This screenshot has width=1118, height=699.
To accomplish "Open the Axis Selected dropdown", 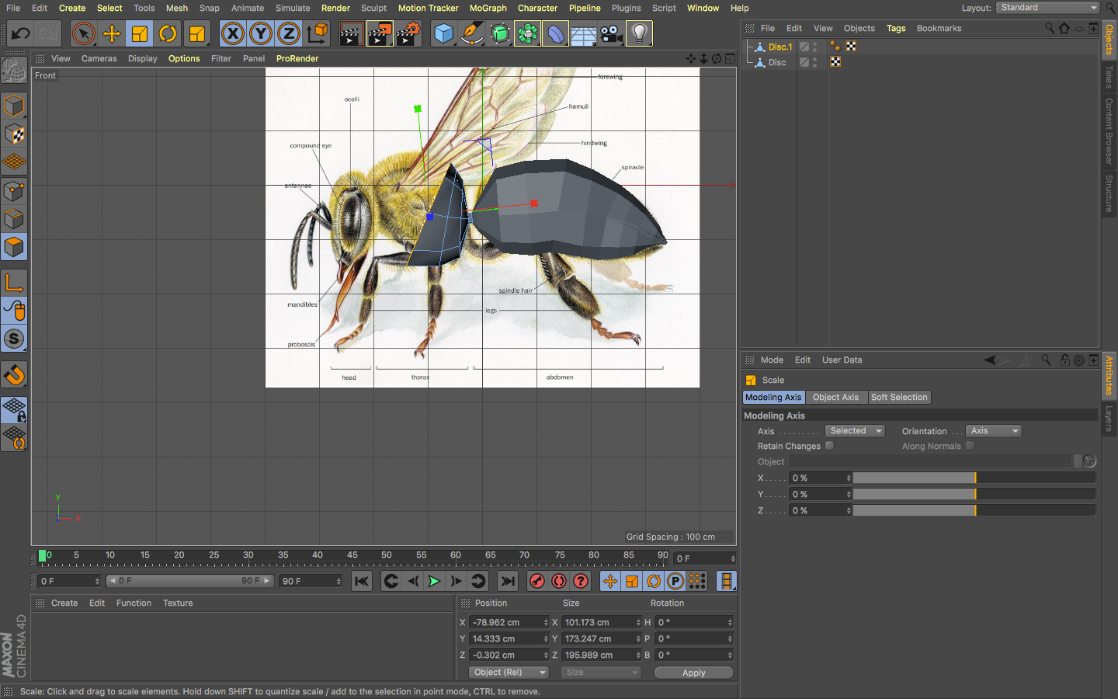I will click(854, 431).
